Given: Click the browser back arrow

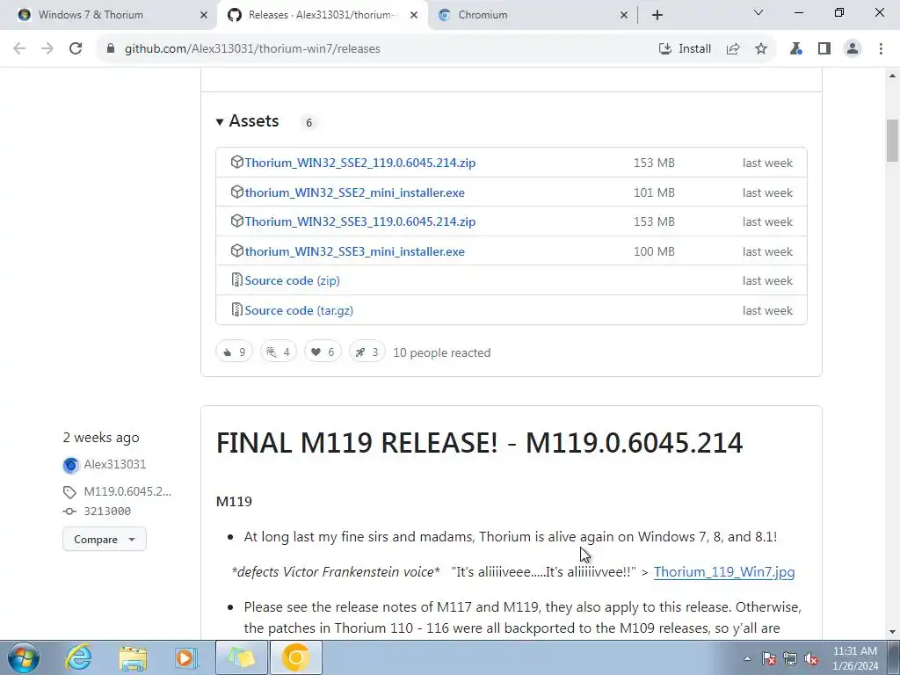Looking at the screenshot, I should pos(19,49).
